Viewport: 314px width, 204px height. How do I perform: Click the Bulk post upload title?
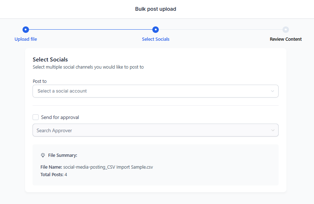point(156,9)
